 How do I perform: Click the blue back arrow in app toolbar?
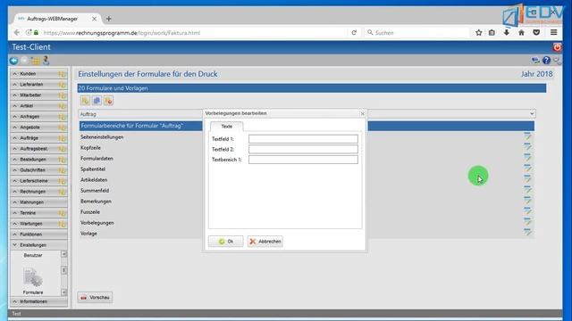click(14, 61)
